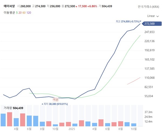Click the 272,500 current price tag

(149, 24)
